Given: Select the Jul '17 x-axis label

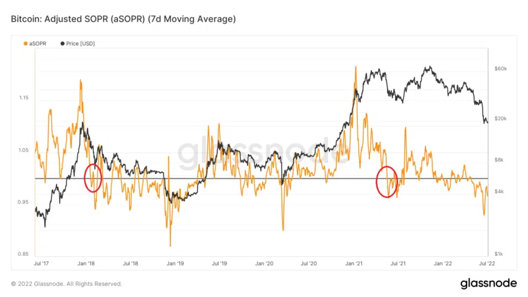Looking at the screenshot, I should pyautogui.click(x=41, y=263).
